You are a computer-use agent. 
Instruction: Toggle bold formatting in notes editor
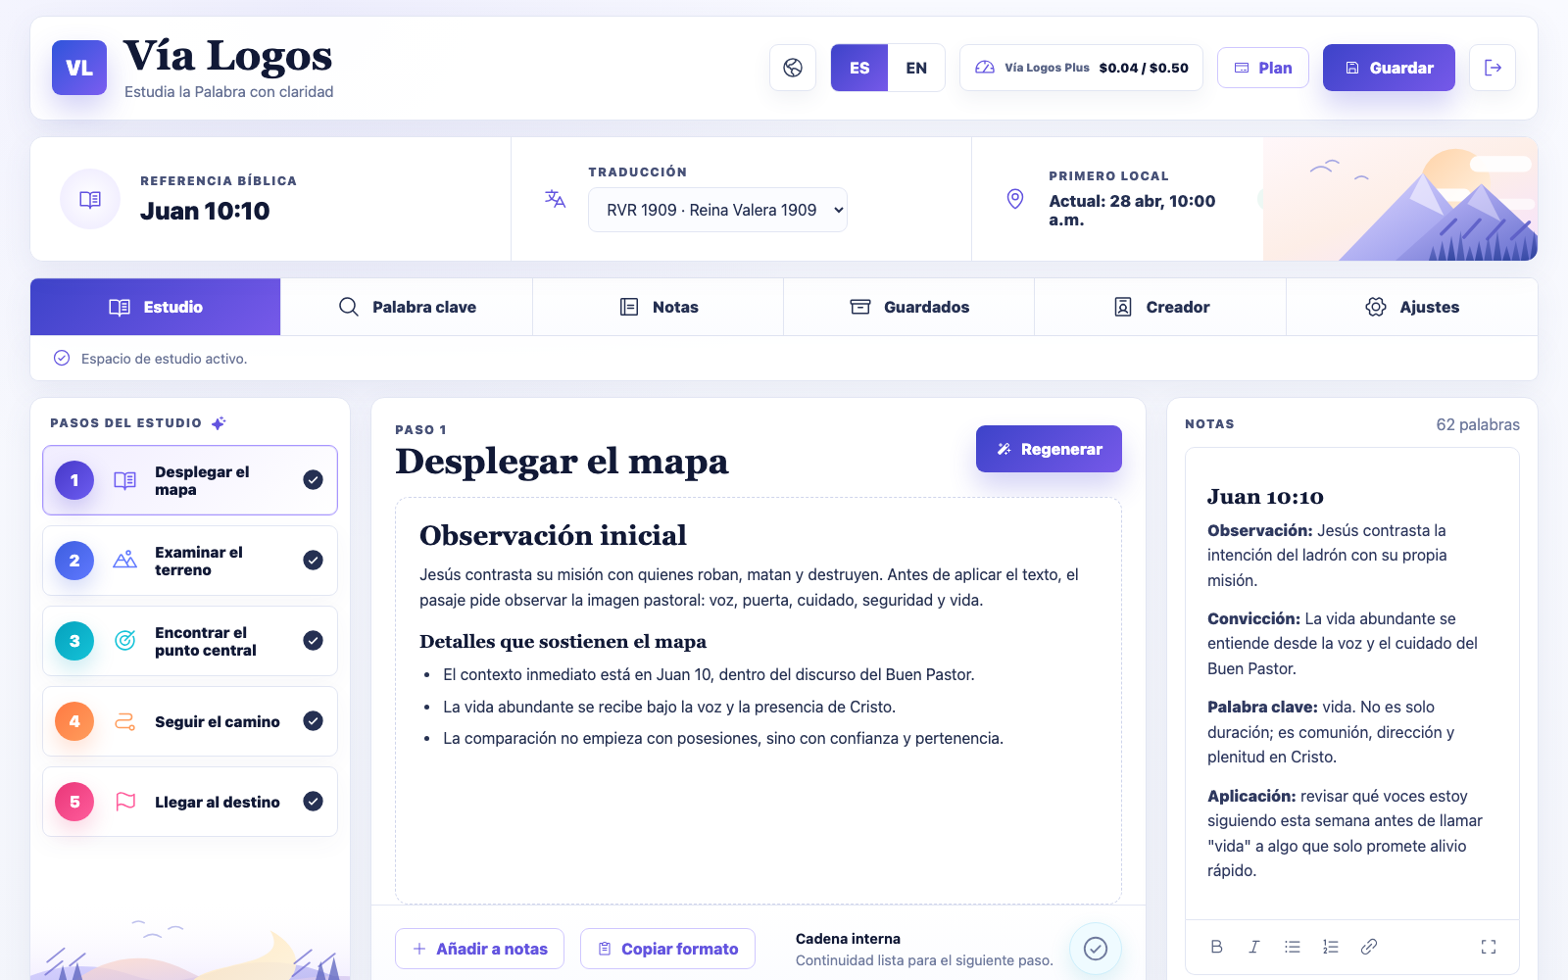1216,947
